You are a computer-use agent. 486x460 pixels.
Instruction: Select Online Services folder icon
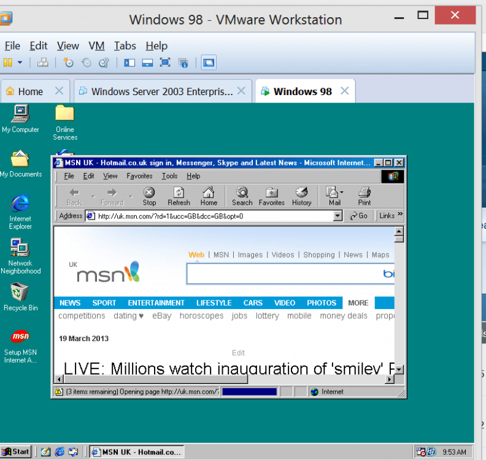point(65,123)
